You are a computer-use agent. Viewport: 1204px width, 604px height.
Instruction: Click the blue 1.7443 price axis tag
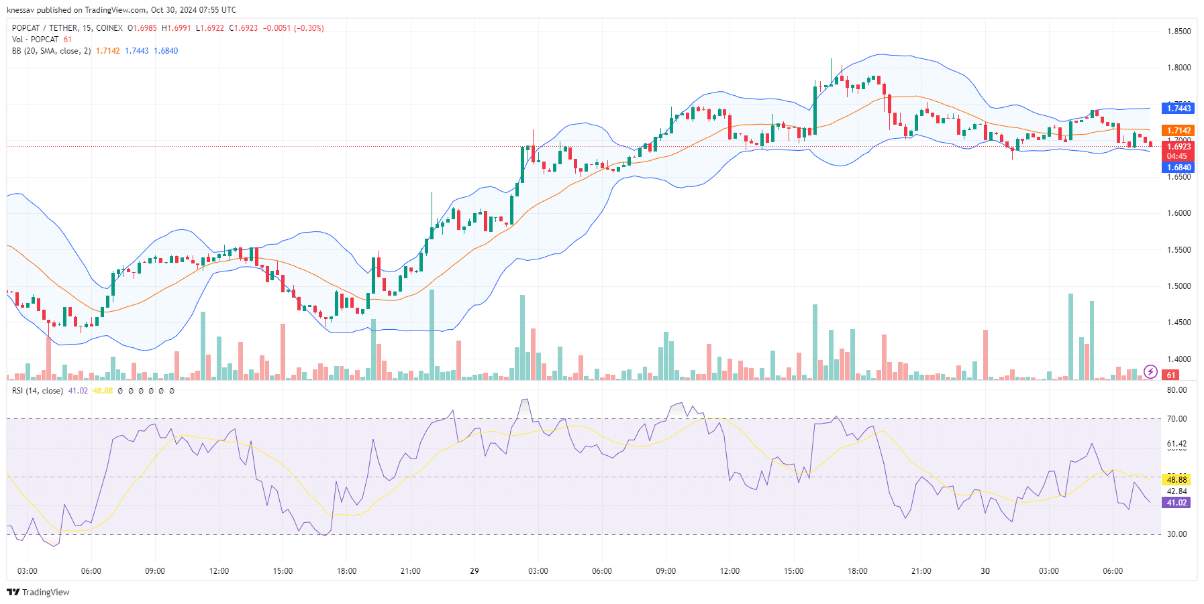pos(1178,109)
